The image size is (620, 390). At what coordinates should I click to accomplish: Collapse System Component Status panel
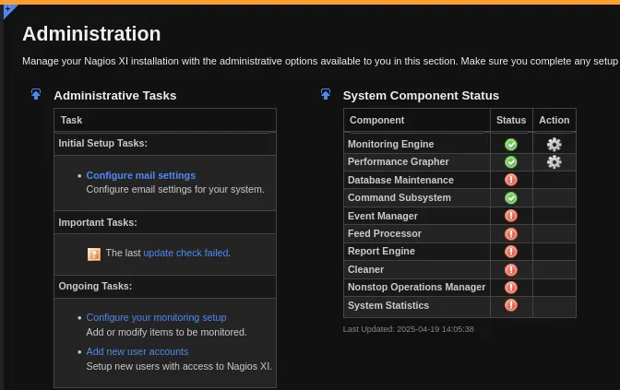(x=326, y=94)
